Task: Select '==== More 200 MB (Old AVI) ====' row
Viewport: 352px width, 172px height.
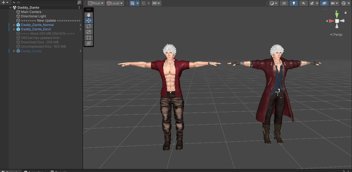Action: point(48,34)
